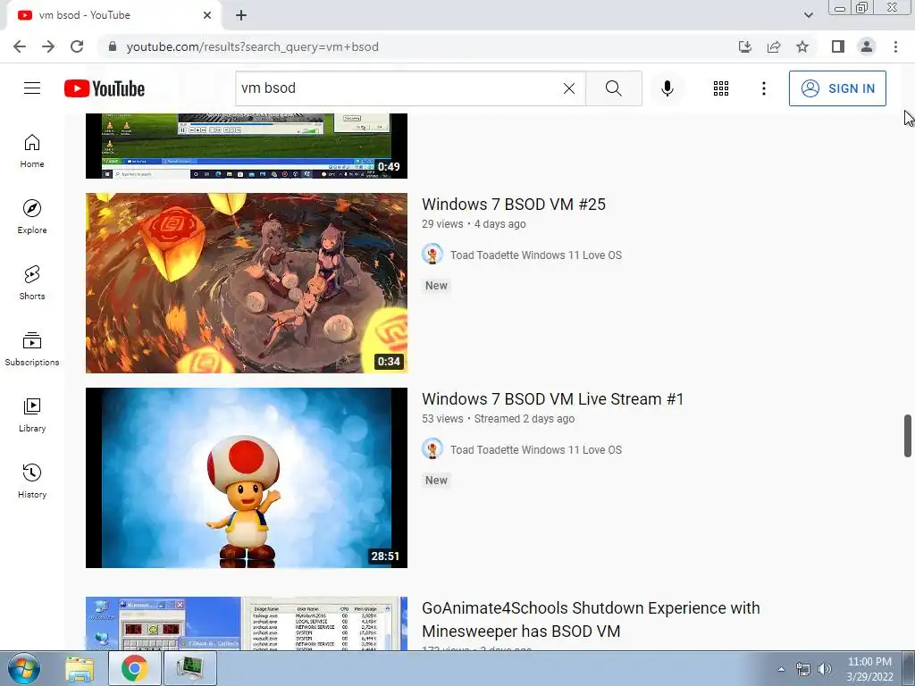Open the YouTube hamburger guide menu
915x686 pixels.
tap(32, 88)
